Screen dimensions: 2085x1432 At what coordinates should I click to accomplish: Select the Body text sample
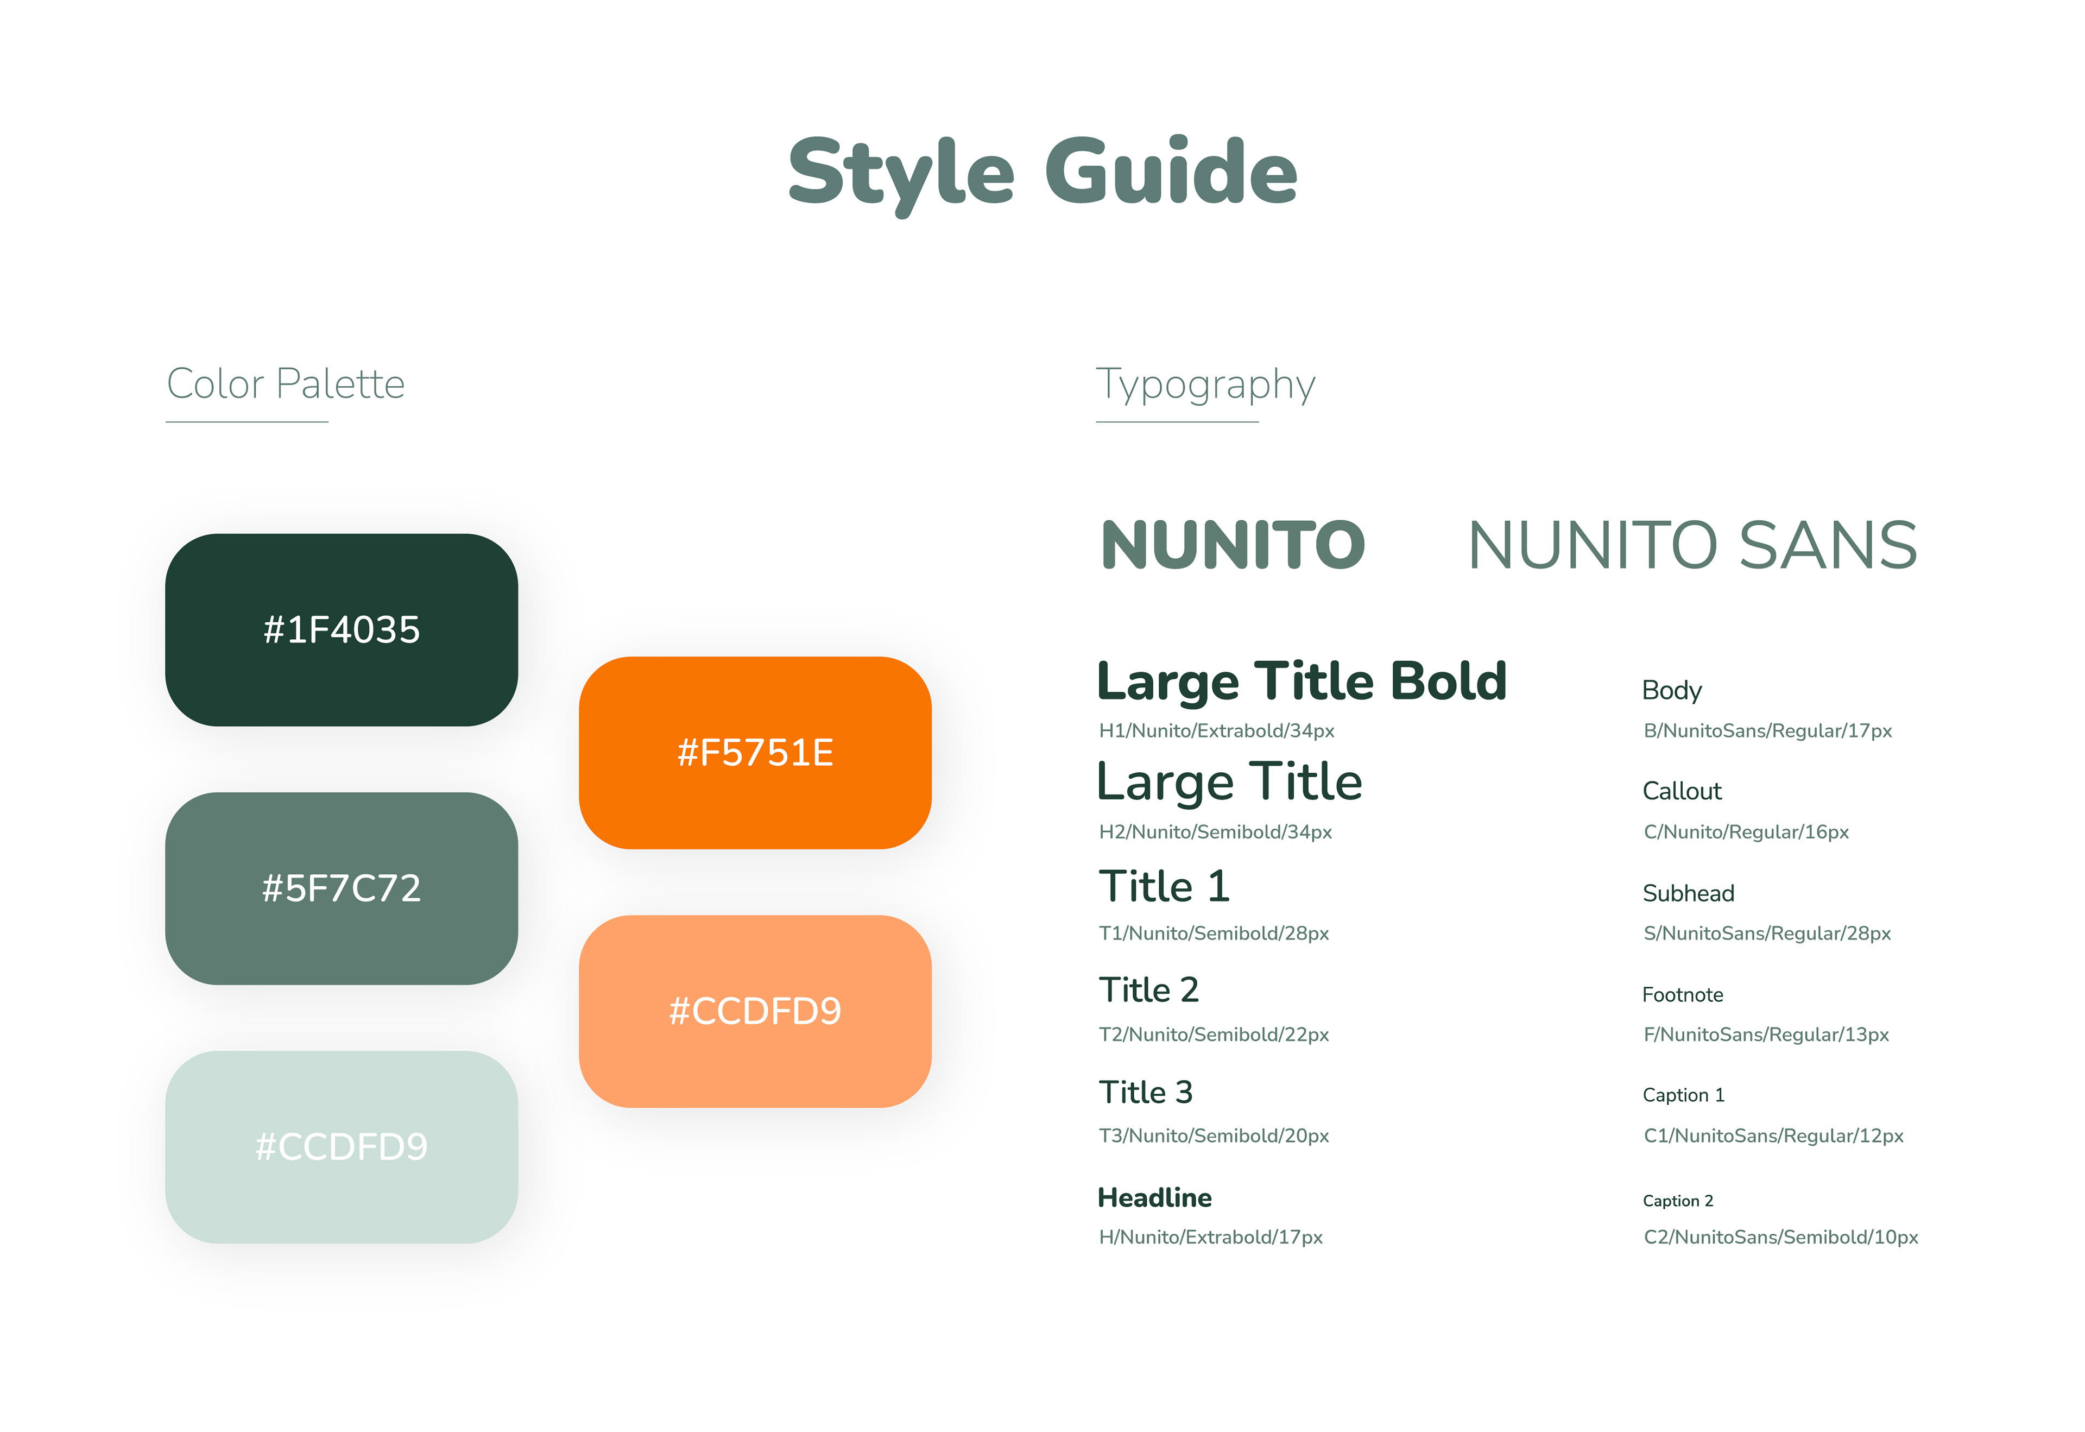point(1671,690)
